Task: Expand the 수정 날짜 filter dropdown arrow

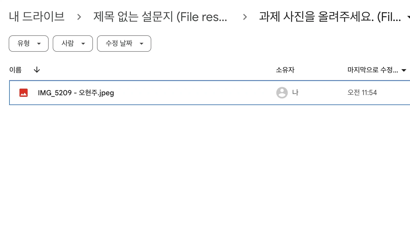Action: pyautogui.click(x=142, y=44)
